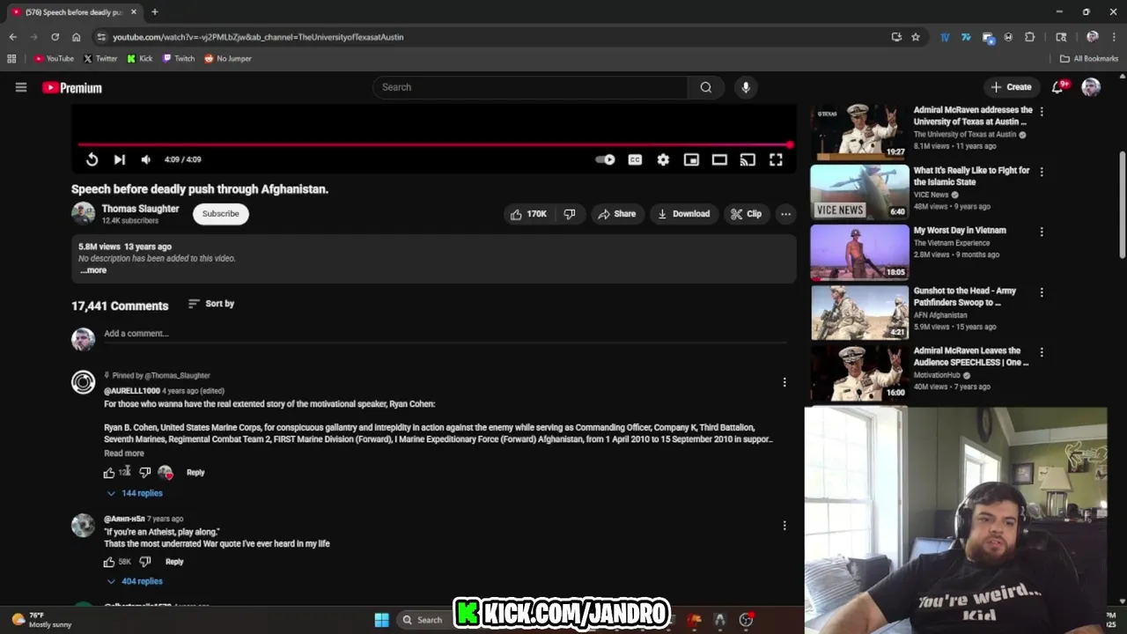Open new browser tab
Screen dimensions: 1127x634
coord(154,12)
